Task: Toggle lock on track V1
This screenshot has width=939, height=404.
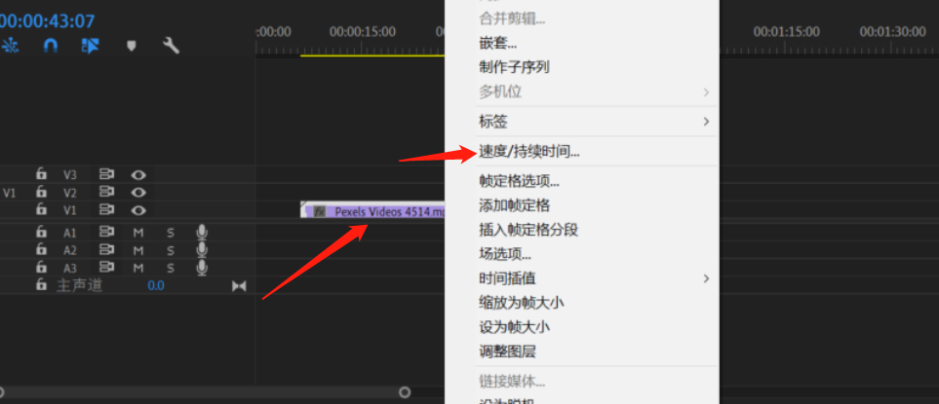Action: (x=41, y=209)
